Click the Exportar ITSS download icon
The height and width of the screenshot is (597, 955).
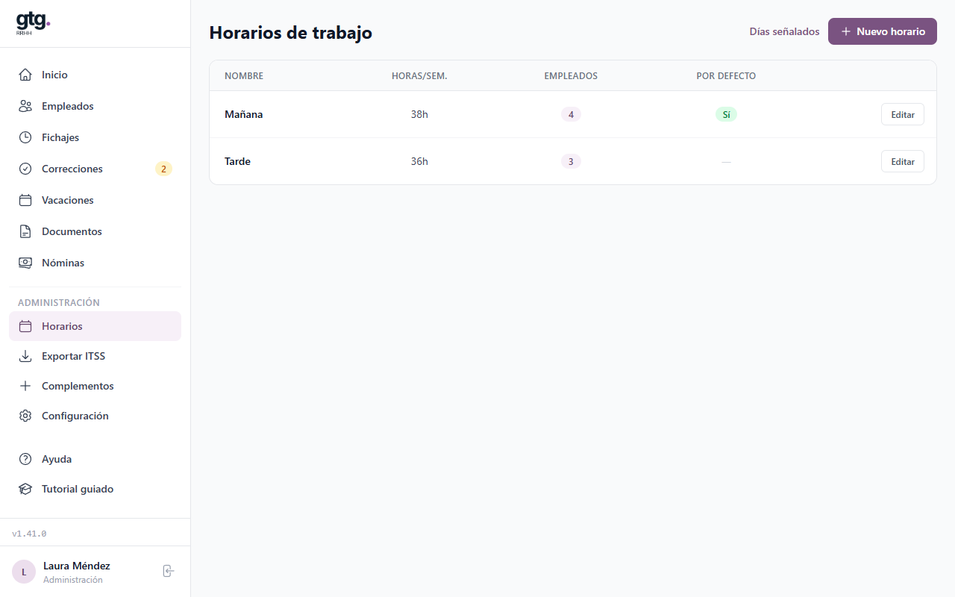[25, 356]
